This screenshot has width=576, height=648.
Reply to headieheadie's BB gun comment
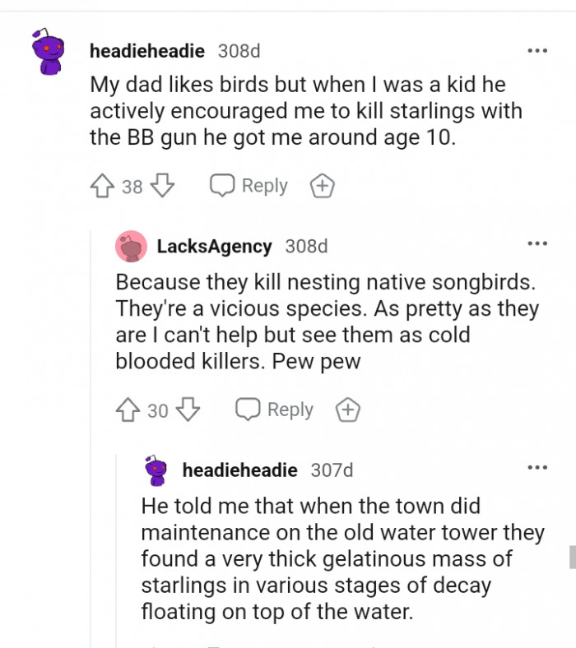[249, 187]
